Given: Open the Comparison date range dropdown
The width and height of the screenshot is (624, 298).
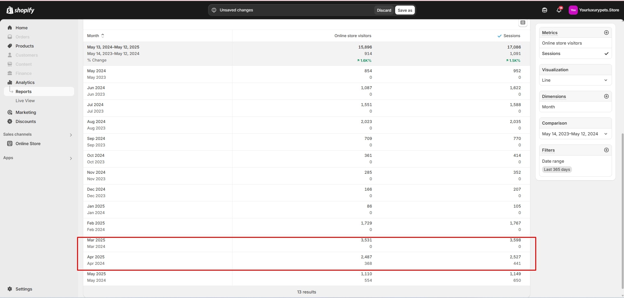Looking at the screenshot, I should click(x=575, y=134).
